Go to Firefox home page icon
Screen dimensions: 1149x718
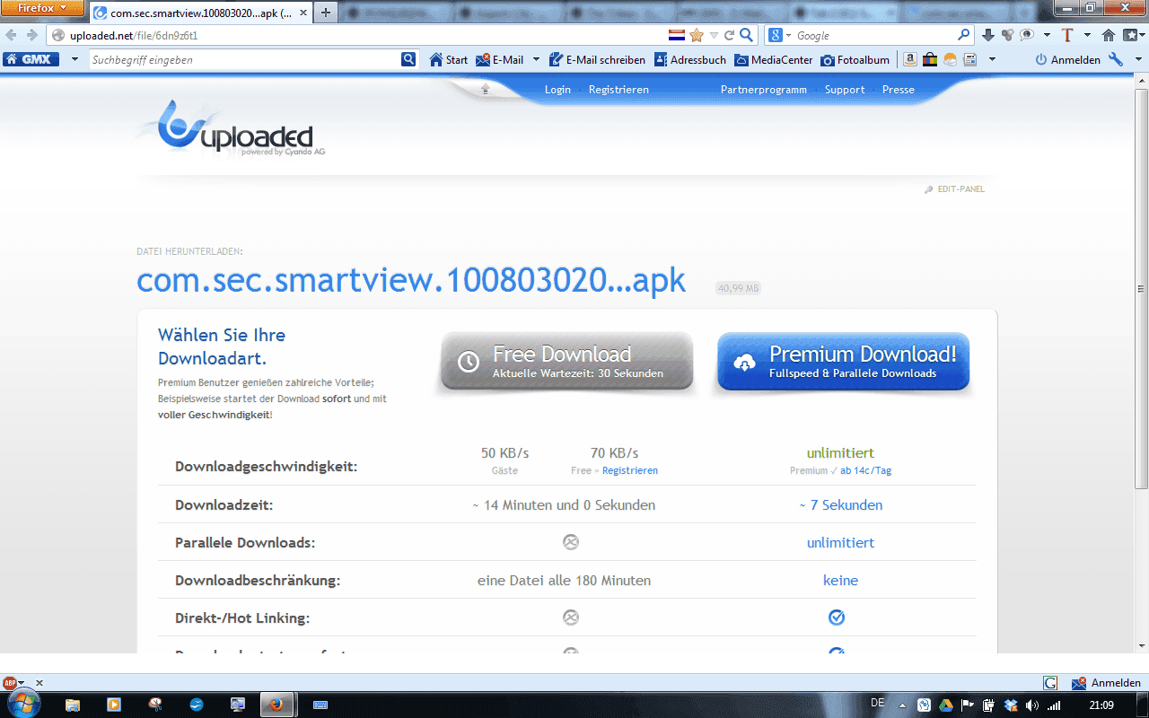pos(1109,35)
